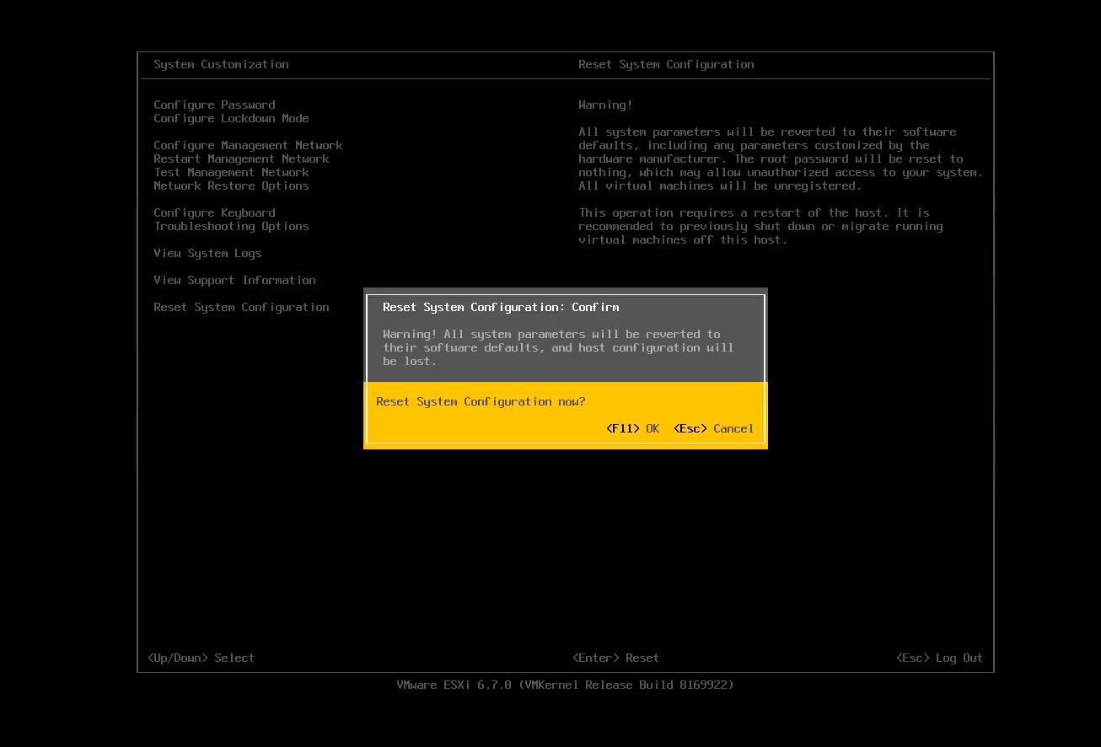Click the F11 OK option in dialog
Image resolution: width=1101 pixels, height=747 pixels.
click(x=632, y=428)
